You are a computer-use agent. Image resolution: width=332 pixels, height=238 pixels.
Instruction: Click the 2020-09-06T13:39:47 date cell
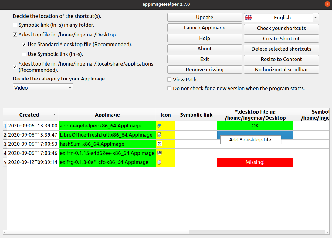click(x=33, y=135)
